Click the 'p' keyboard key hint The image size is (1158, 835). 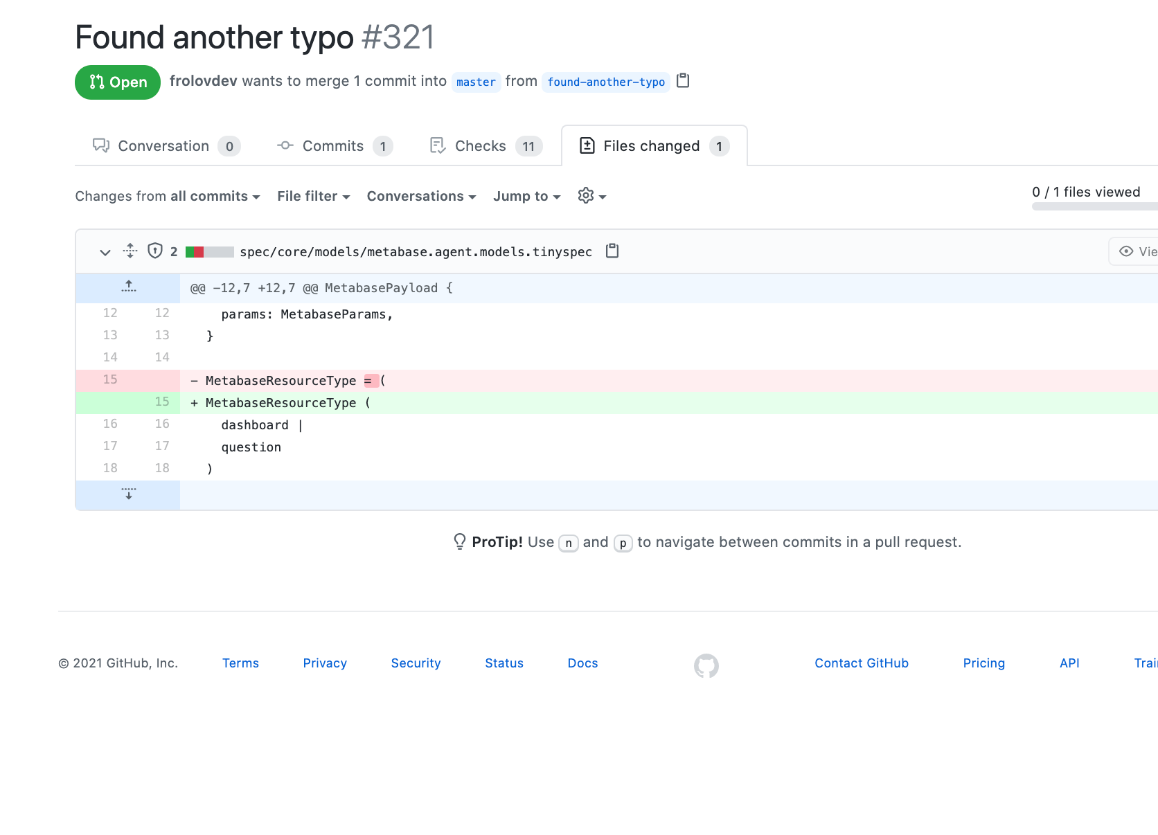(x=623, y=543)
